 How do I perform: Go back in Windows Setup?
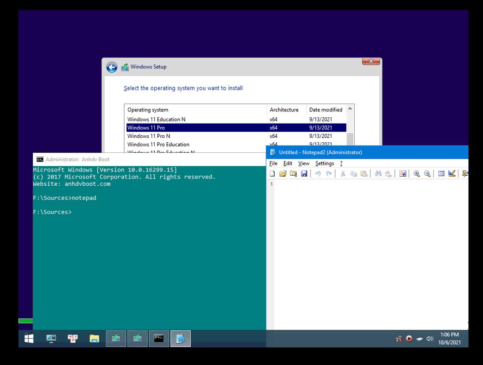coord(112,67)
